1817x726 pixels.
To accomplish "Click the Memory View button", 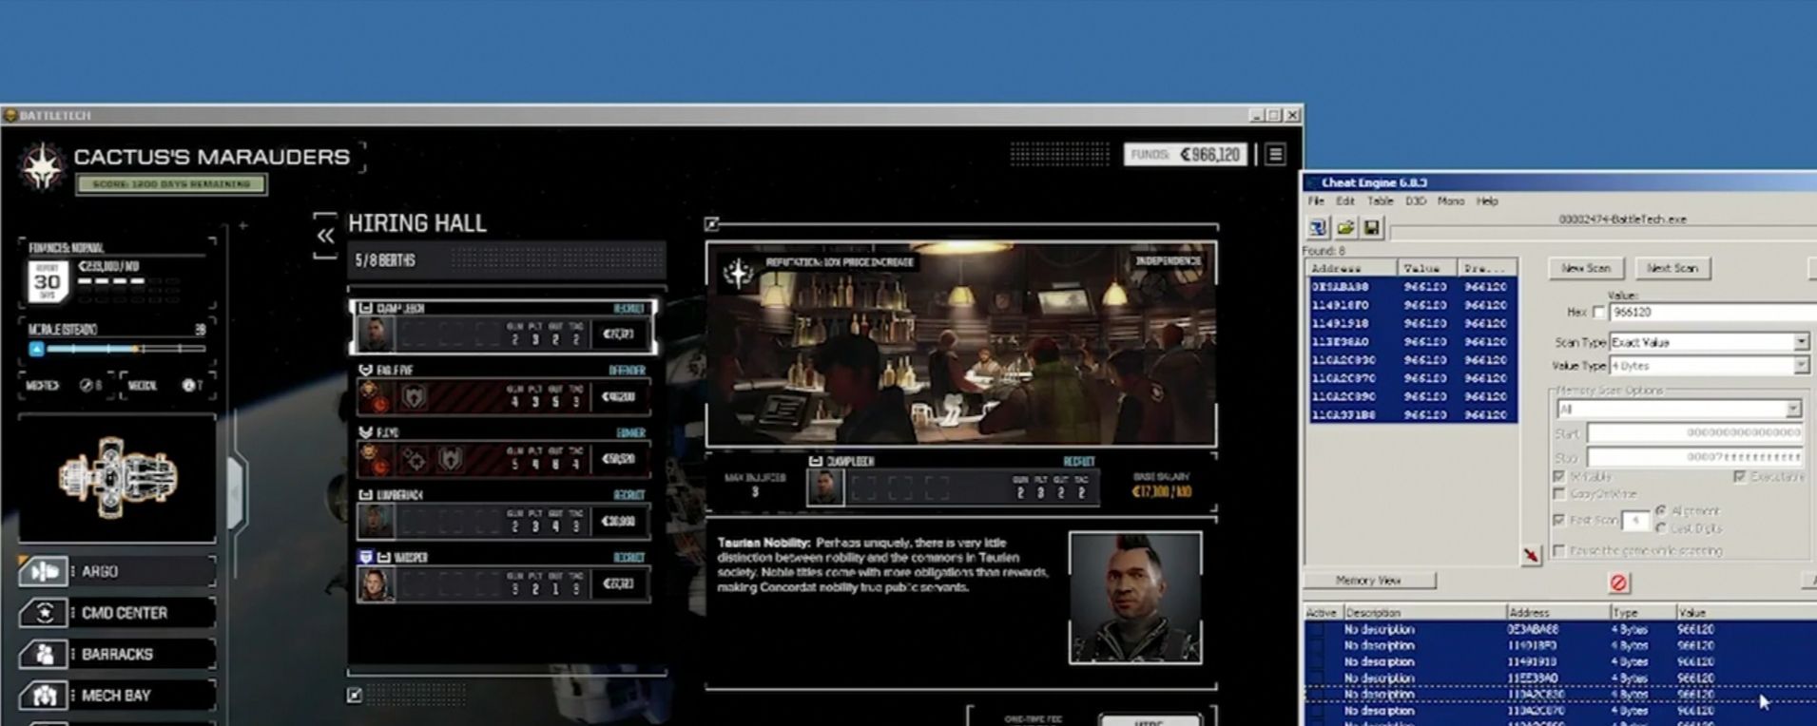I will (x=1368, y=581).
